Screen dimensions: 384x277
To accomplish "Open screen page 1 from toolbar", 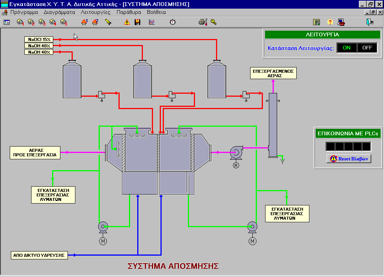I will 20,22.
